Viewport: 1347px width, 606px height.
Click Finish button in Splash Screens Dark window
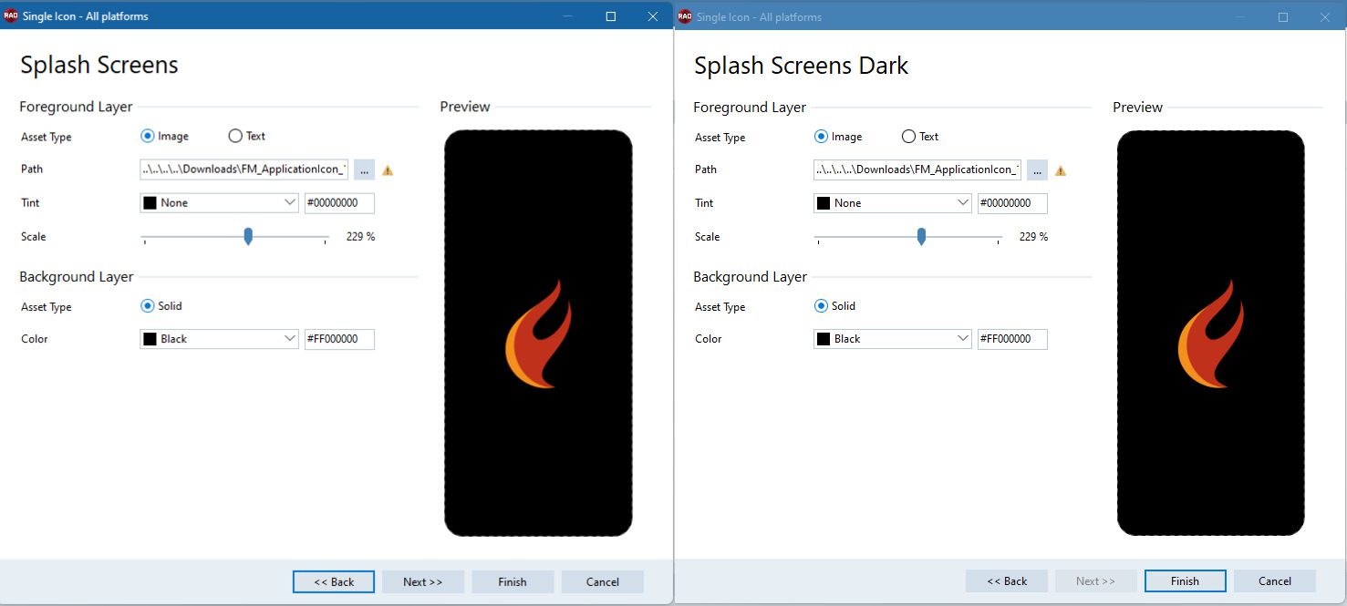point(1186,580)
